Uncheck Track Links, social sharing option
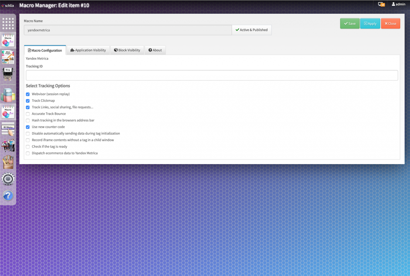 point(28,107)
